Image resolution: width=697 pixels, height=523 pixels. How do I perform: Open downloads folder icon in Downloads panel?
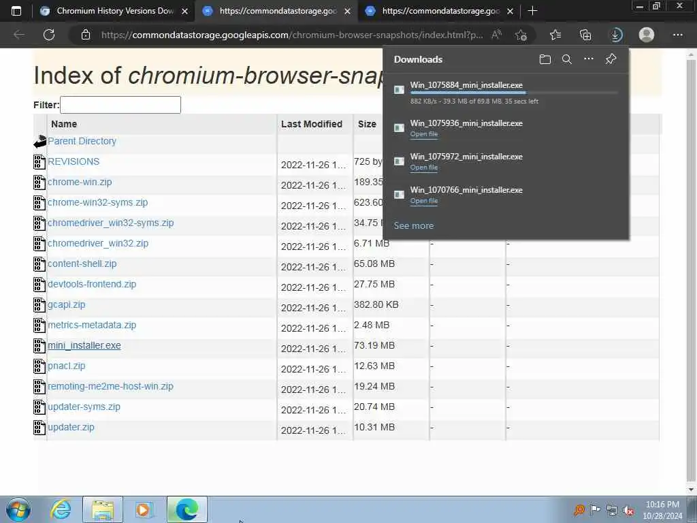pyautogui.click(x=545, y=59)
